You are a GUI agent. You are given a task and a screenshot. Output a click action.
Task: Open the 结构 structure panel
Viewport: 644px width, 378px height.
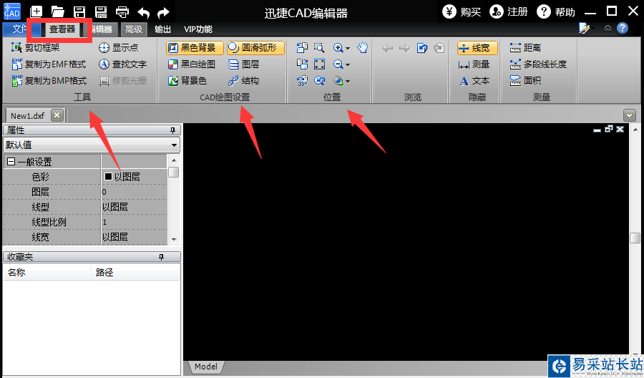(x=243, y=80)
